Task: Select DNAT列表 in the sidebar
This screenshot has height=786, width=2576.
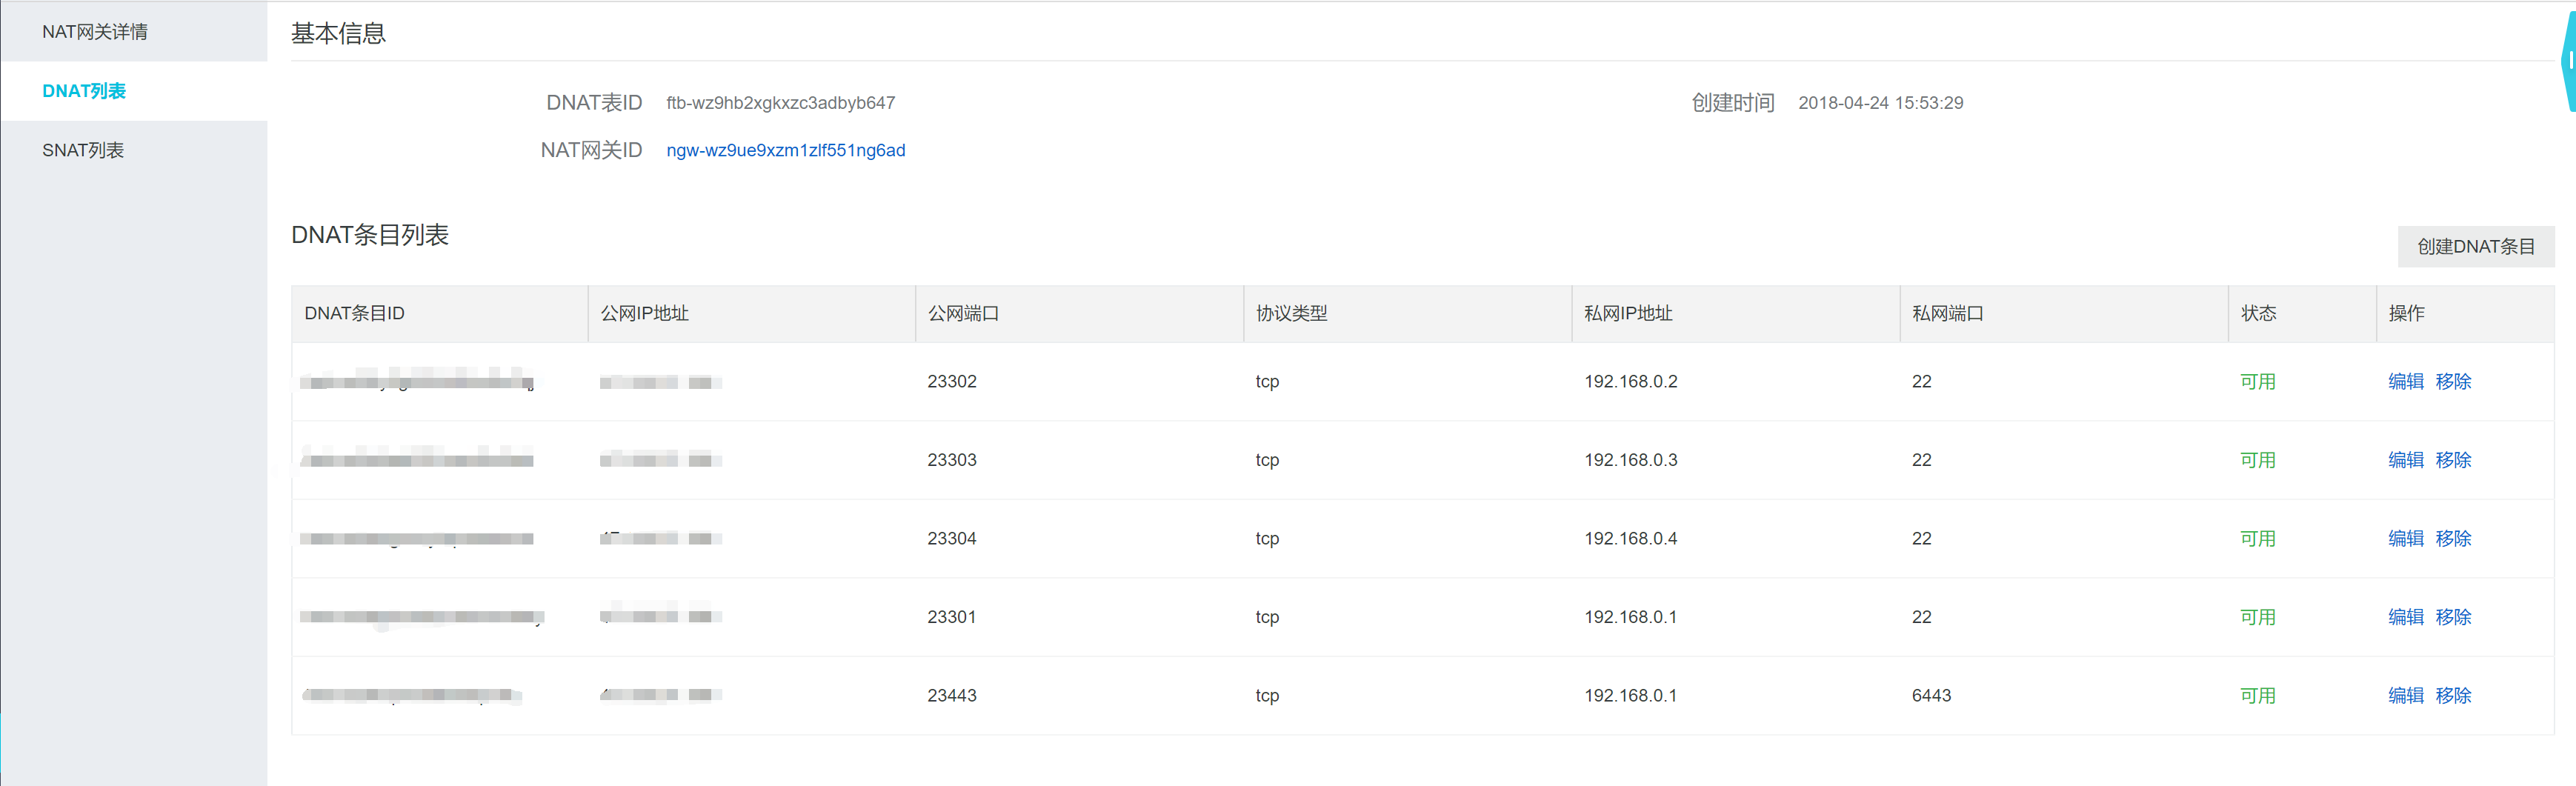Action: (x=84, y=91)
